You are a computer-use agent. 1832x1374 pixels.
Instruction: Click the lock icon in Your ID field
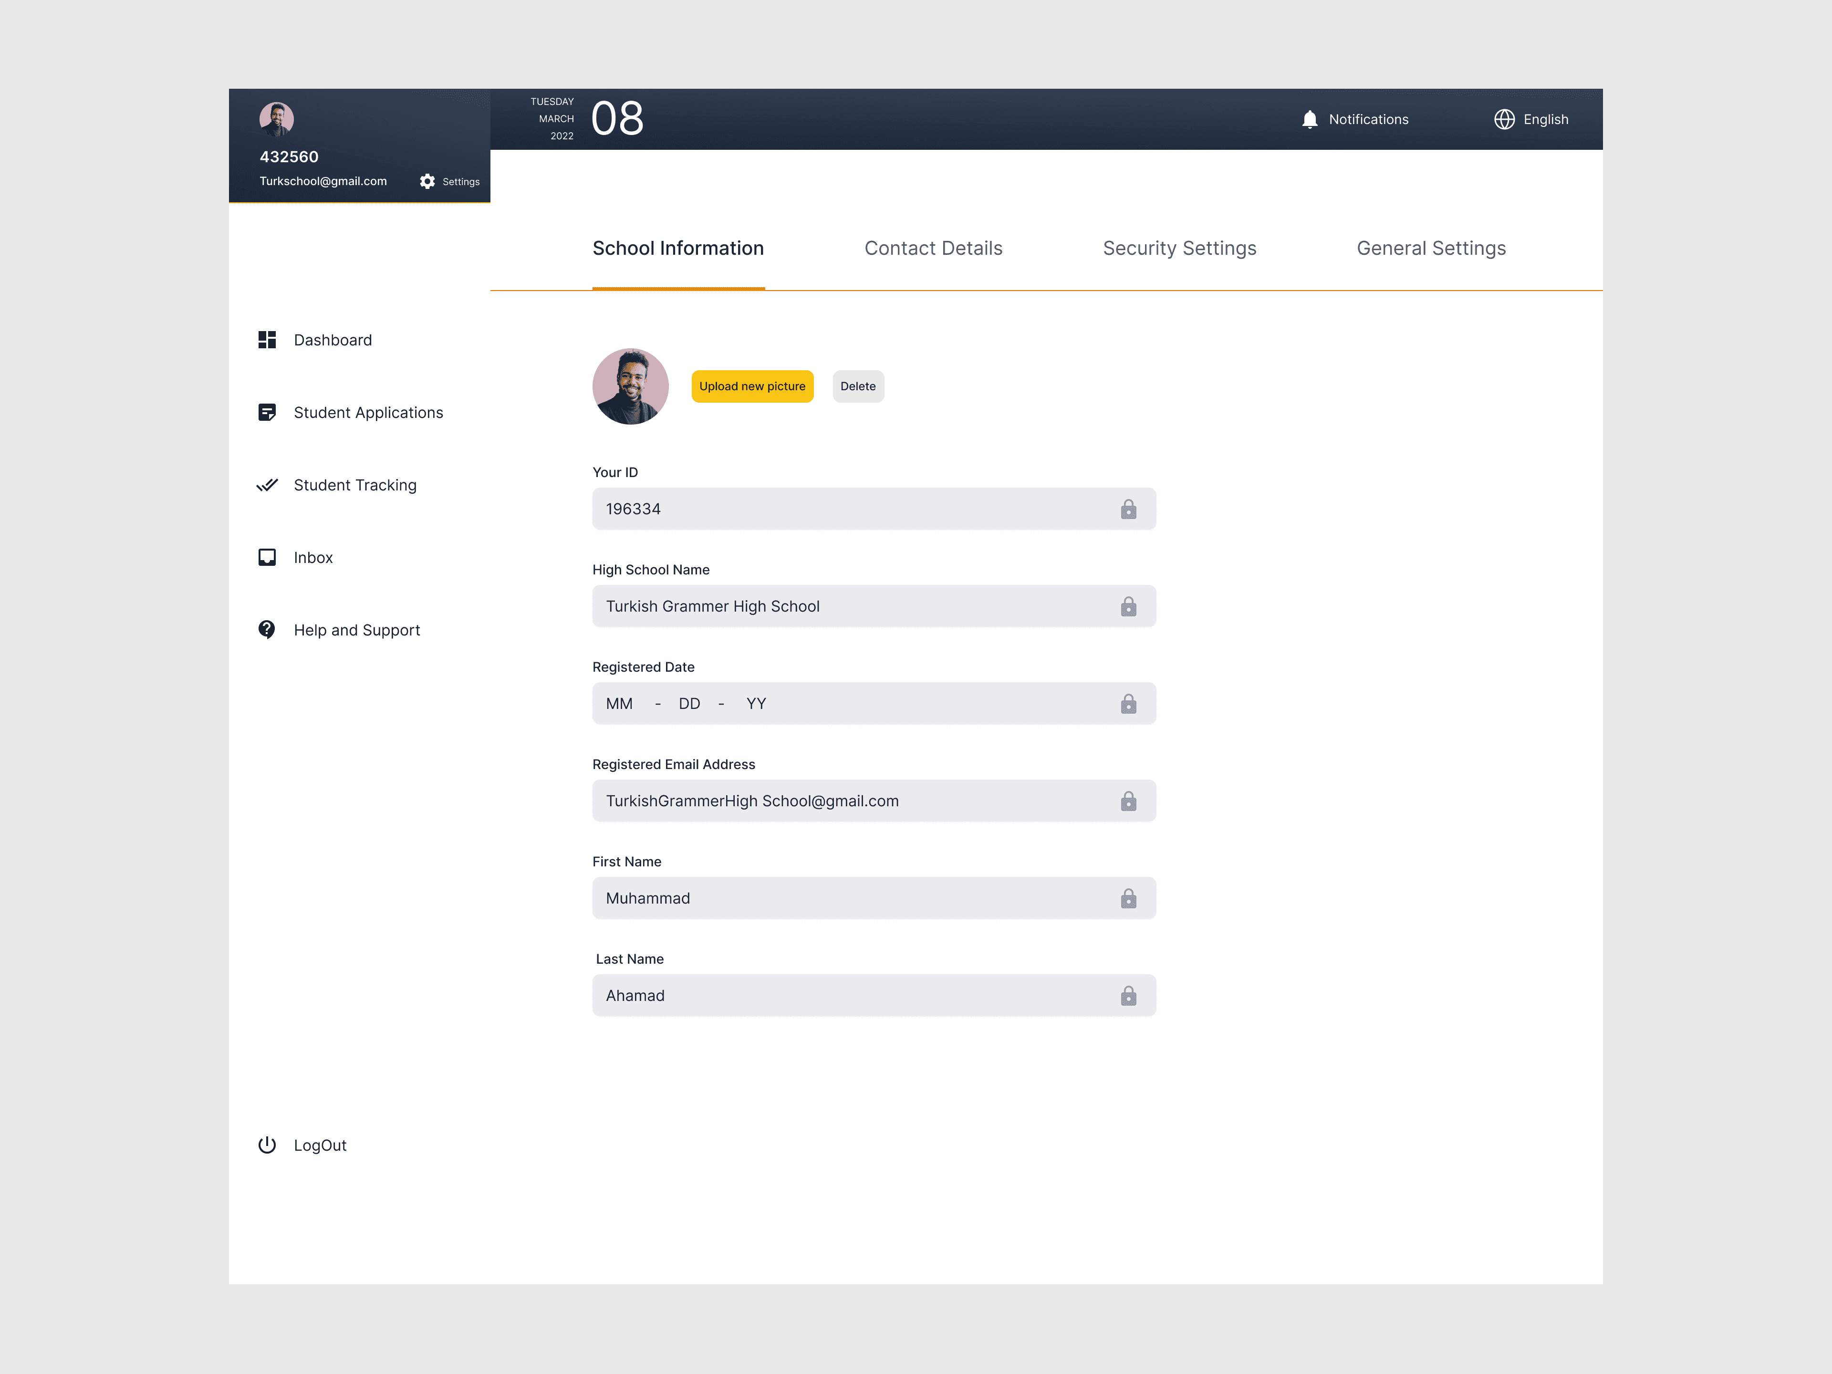(x=1128, y=510)
